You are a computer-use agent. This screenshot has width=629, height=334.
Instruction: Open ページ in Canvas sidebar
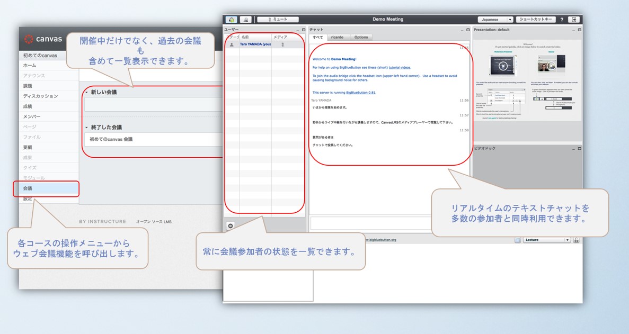(30, 127)
